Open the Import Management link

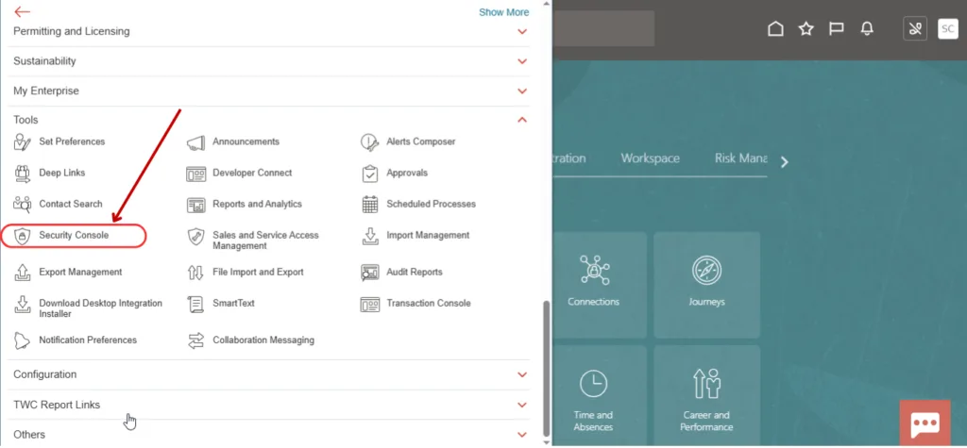pos(427,236)
